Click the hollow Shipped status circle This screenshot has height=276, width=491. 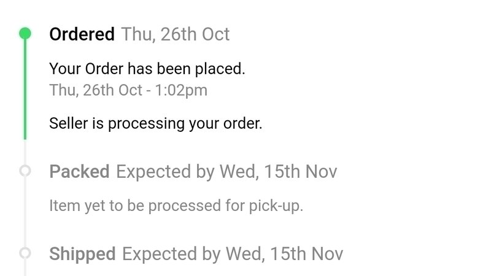(x=25, y=253)
